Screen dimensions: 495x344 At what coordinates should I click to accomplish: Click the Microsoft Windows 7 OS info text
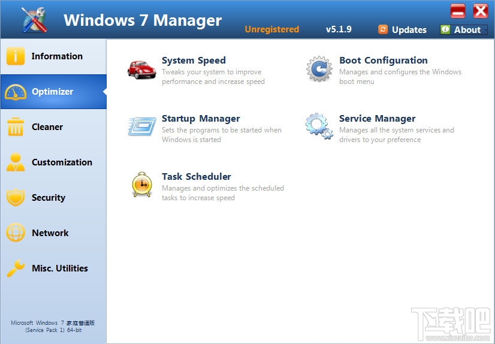[x=53, y=327]
